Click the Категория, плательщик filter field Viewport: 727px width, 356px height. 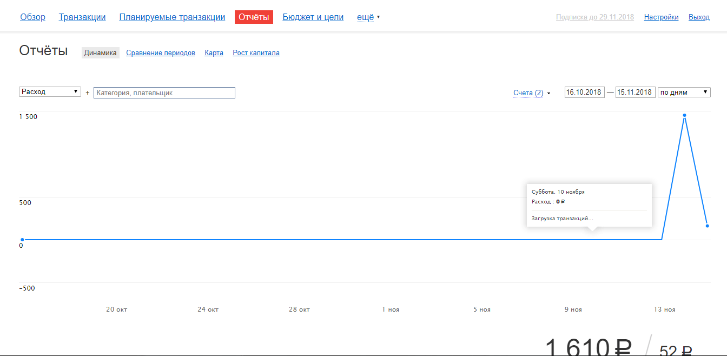pyautogui.click(x=164, y=93)
